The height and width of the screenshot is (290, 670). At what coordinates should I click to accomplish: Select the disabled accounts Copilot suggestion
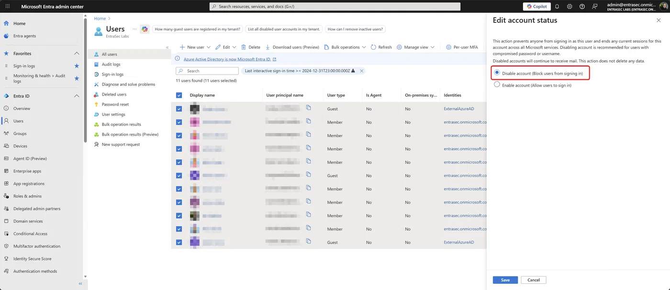pyautogui.click(x=284, y=29)
